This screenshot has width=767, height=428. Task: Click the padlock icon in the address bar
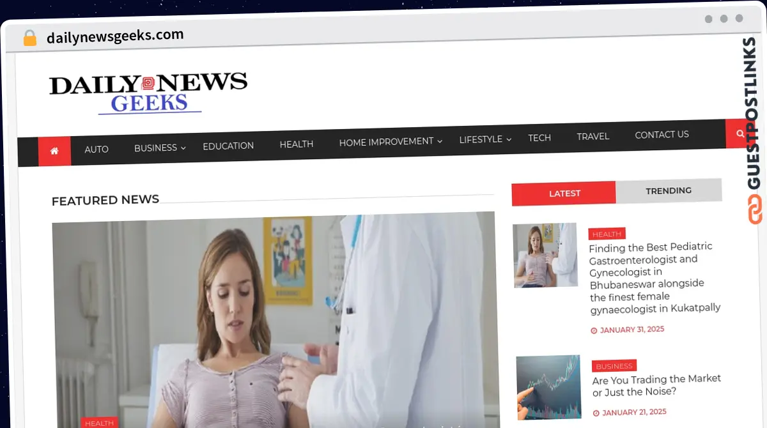click(x=29, y=36)
